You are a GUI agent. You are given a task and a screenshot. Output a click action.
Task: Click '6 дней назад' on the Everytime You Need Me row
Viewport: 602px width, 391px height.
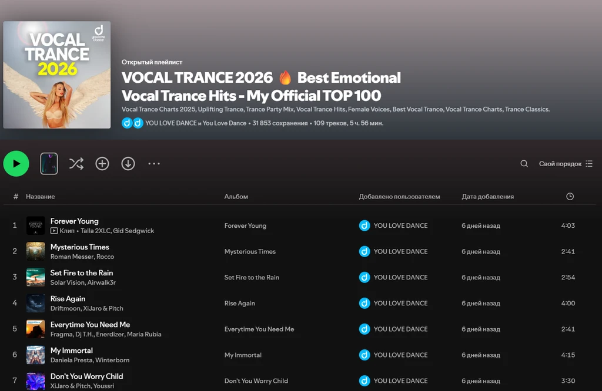[x=481, y=329]
